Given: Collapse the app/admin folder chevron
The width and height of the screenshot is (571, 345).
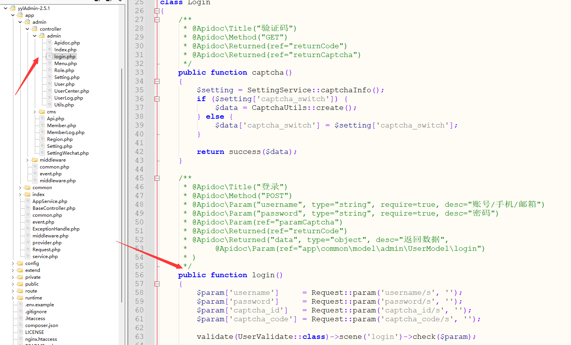Looking at the screenshot, I should pos(20,22).
